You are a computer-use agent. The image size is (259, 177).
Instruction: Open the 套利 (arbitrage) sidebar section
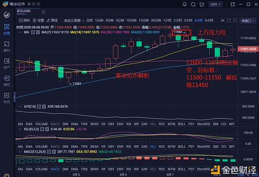pos(6,46)
